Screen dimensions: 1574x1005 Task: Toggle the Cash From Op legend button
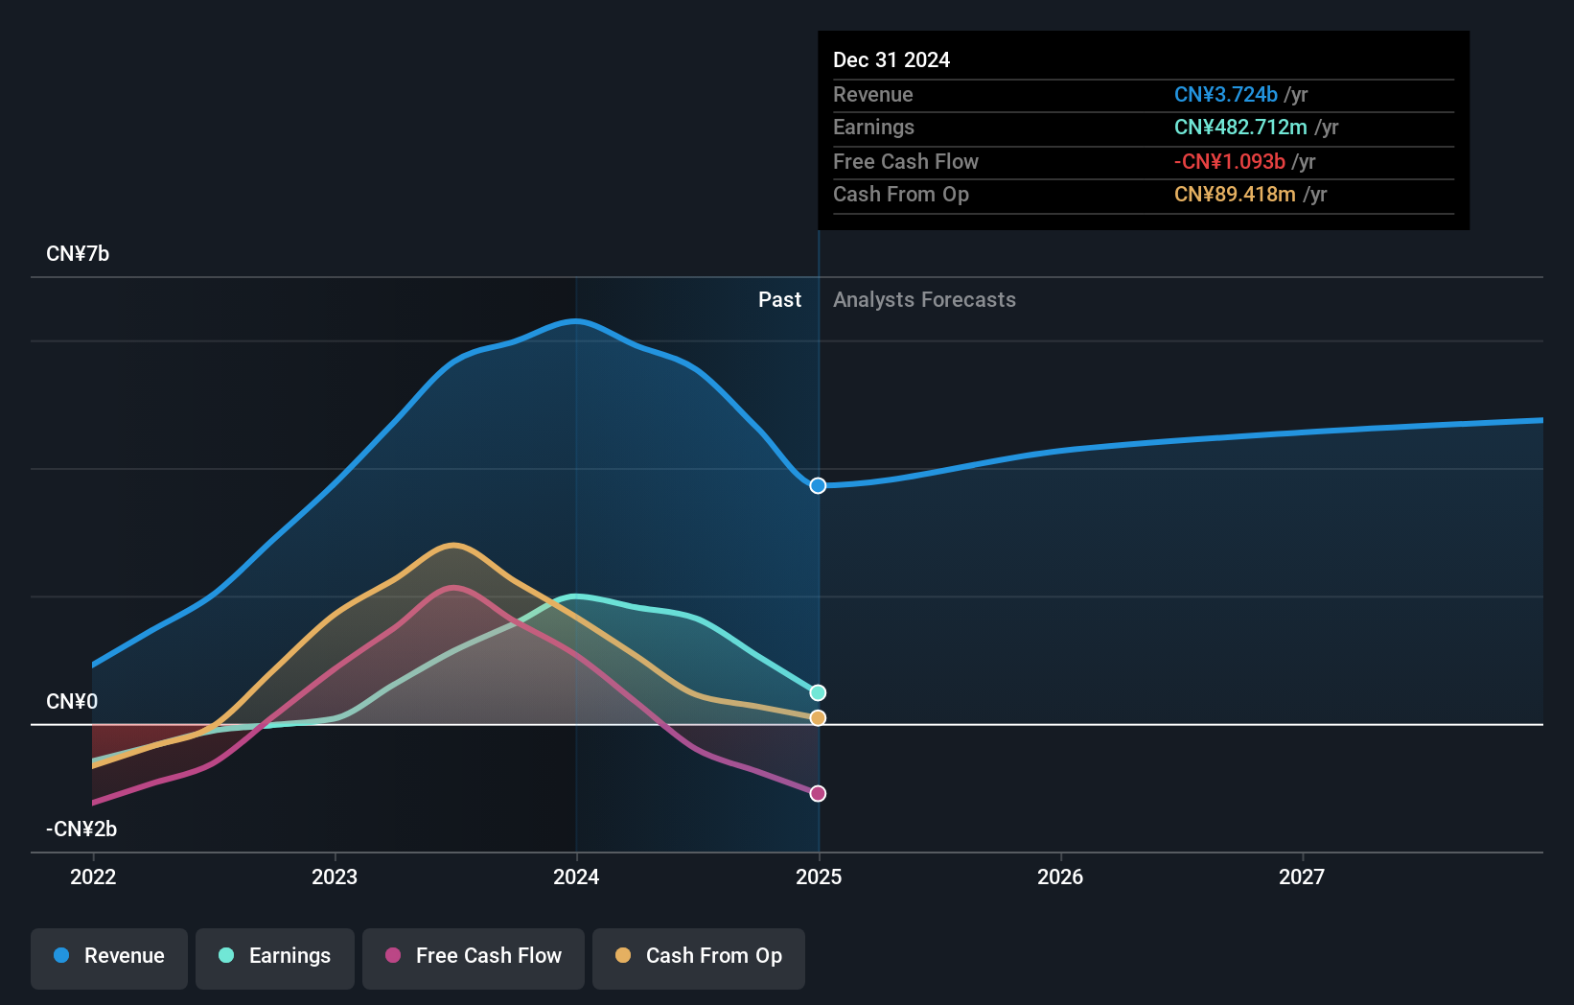pyautogui.click(x=699, y=958)
